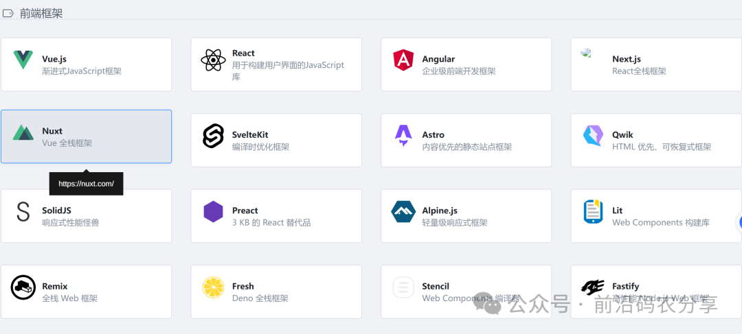This screenshot has width=742, height=334.
Task: Click the SolidJS S logo
Action: click(23, 212)
